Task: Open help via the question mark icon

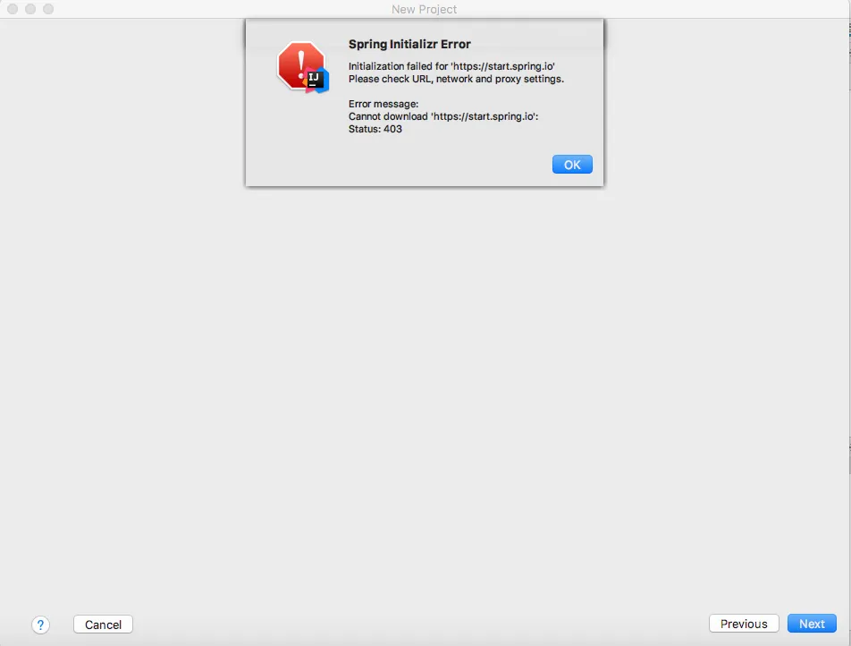Action: [x=41, y=625]
